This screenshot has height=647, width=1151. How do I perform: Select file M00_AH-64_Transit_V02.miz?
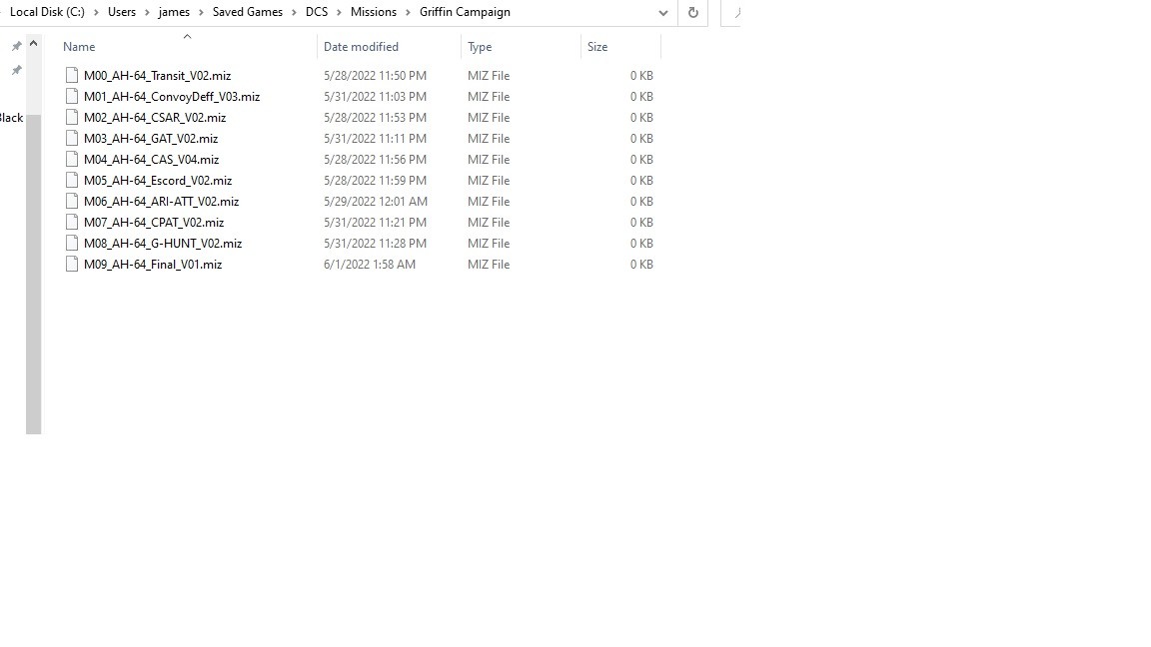(x=157, y=76)
